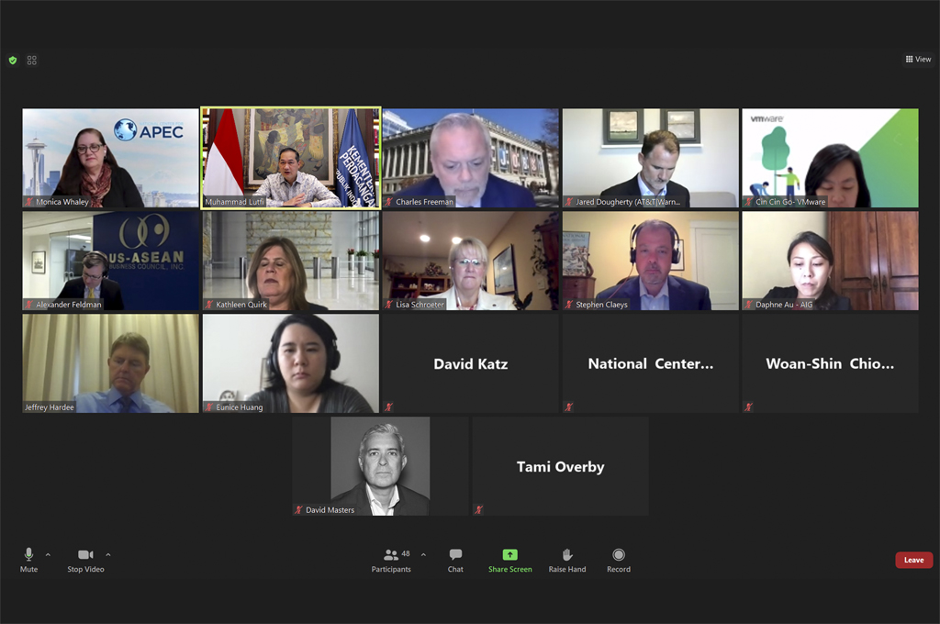Leave the meeting with red Leave button
The height and width of the screenshot is (624, 940).
(913, 560)
